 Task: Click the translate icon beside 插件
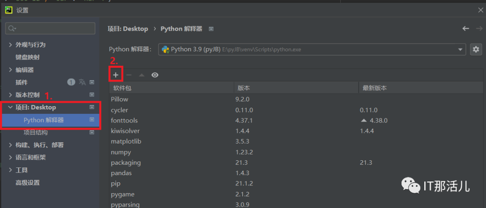point(82,82)
